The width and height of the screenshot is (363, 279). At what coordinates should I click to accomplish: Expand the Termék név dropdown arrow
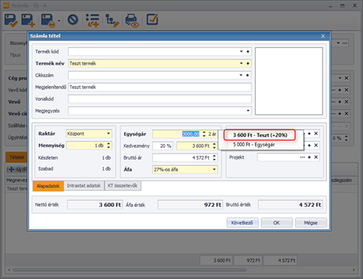point(241,64)
